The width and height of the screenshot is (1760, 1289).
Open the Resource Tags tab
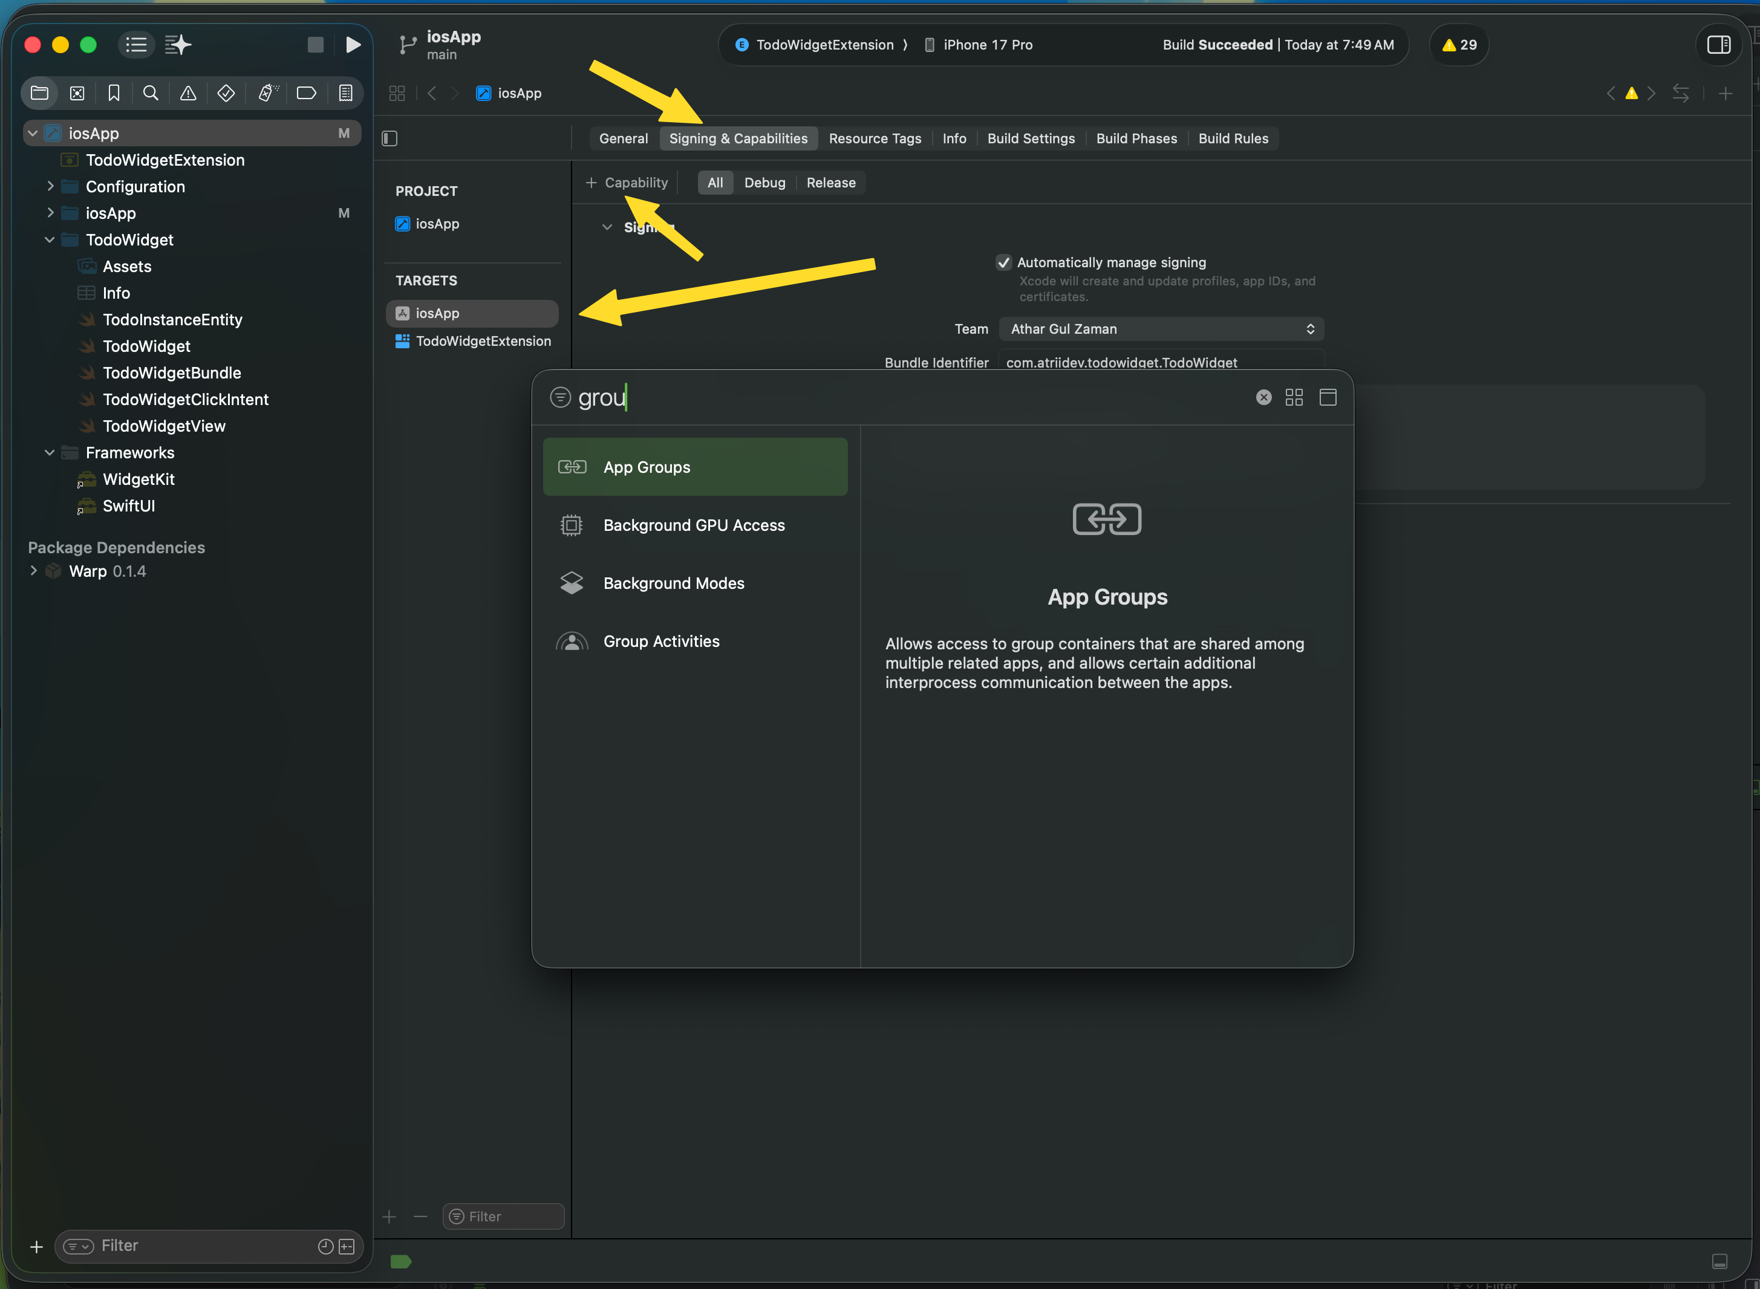coord(874,138)
